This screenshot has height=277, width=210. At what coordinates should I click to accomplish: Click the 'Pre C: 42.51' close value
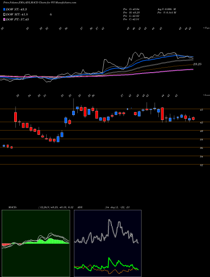pyautogui.click(x=131, y=19)
